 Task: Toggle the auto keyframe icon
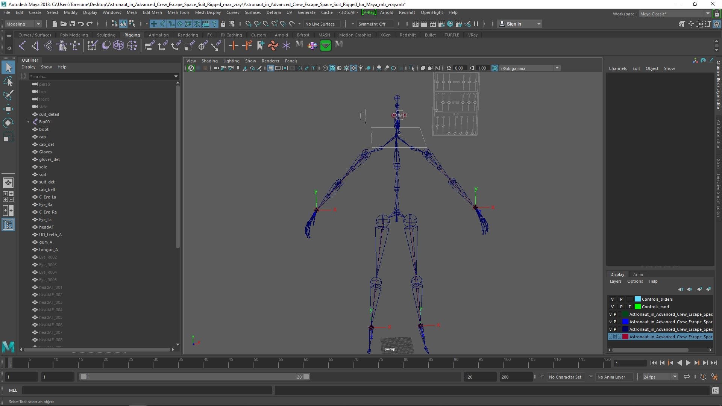click(x=703, y=377)
